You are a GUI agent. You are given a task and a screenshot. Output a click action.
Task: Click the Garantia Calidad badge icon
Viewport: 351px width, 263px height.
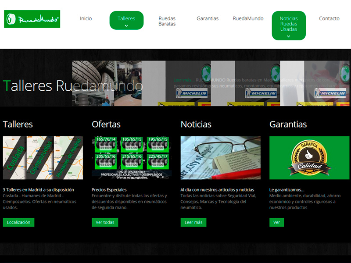point(309,158)
